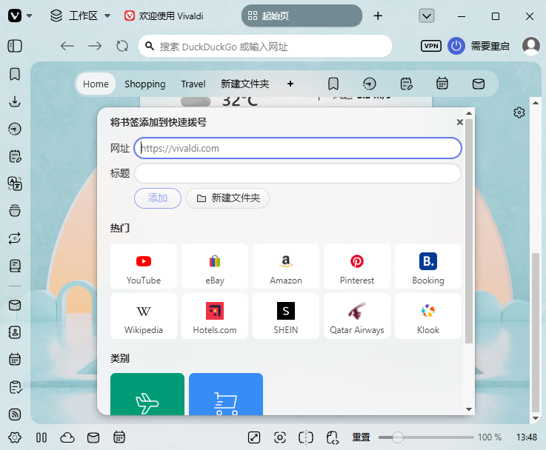The width and height of the screenshot is (546, 450).
Task: Select the Home speed dial tab
Action: 96,84
